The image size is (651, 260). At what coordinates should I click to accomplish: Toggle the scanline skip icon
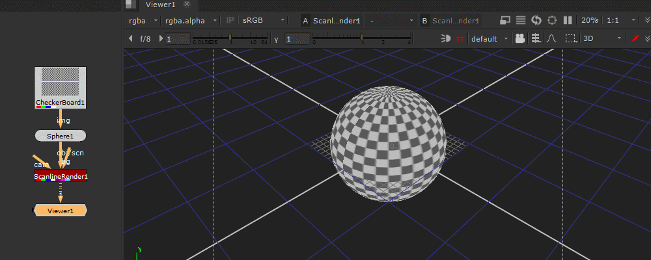point(521,20)
